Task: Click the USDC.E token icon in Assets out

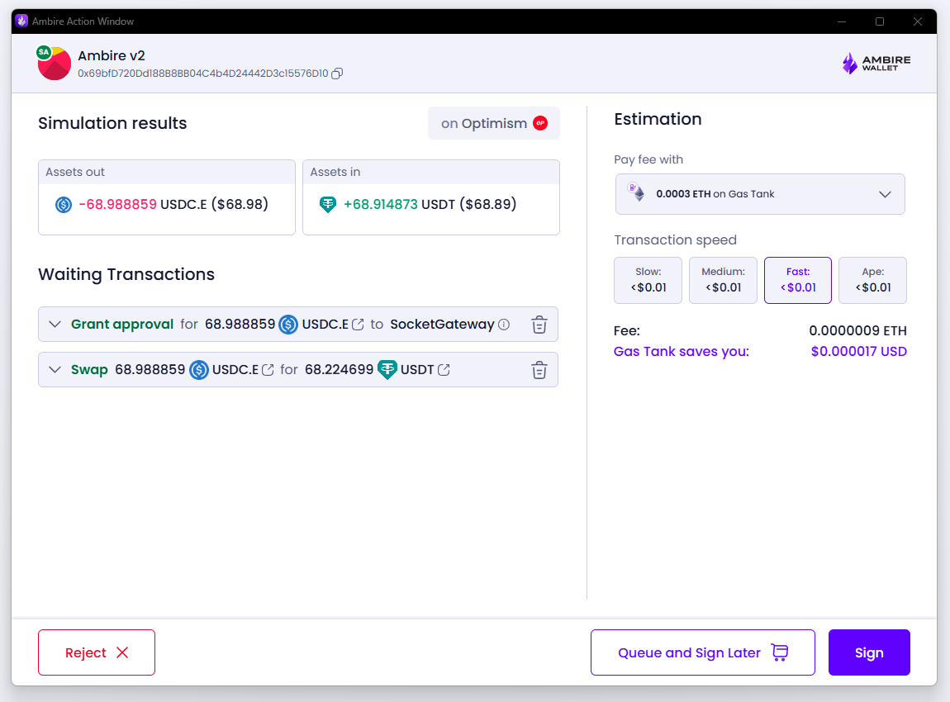Action: point(64,205)
